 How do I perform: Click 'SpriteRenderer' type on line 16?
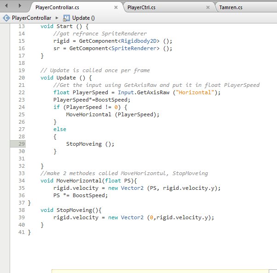134,48
